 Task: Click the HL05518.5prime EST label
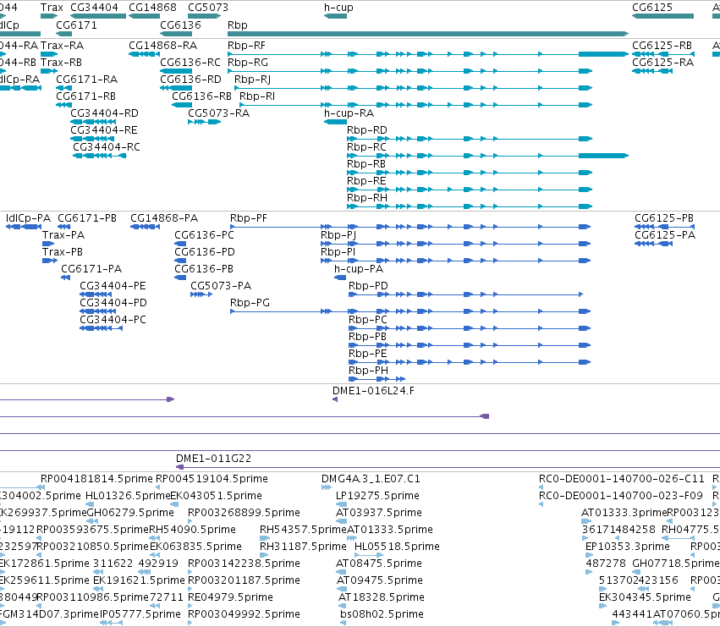[x=397, y=547]
